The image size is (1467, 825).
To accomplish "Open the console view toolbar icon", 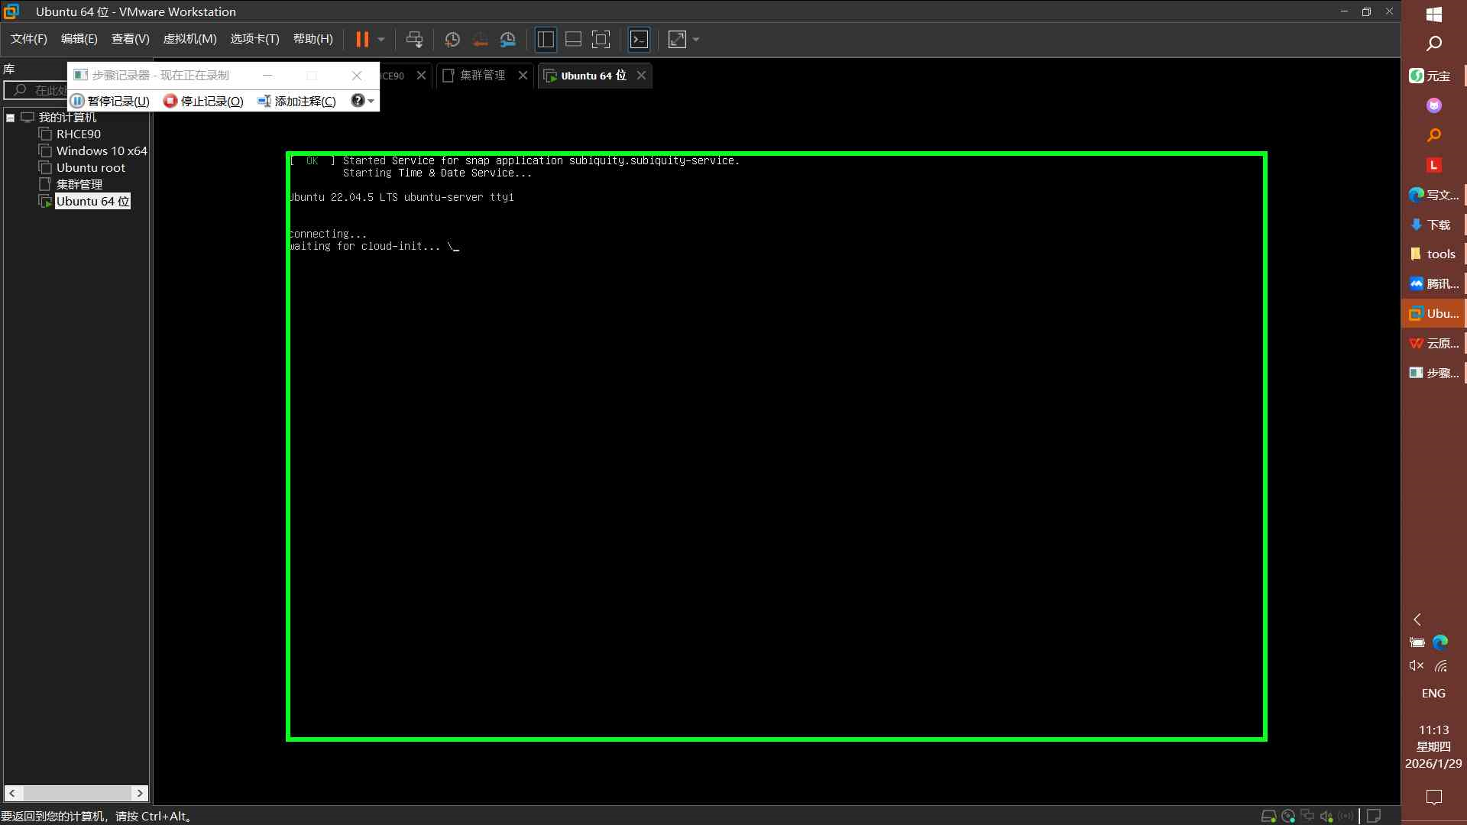I will [639, 40].
